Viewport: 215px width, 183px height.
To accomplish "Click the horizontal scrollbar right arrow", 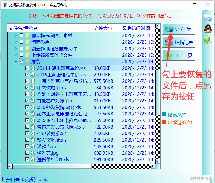I will pos(153,166).
